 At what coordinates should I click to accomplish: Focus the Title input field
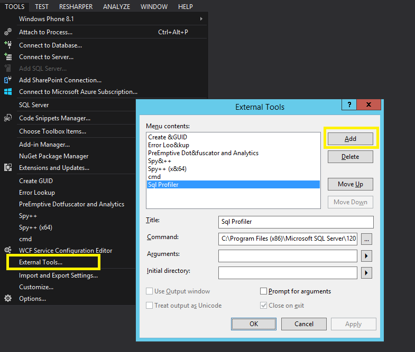coord(296,222)
